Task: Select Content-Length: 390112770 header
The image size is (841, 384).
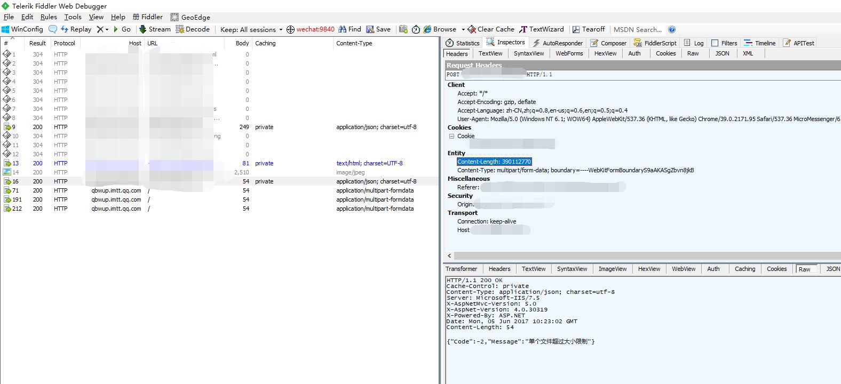Action: 494,162
